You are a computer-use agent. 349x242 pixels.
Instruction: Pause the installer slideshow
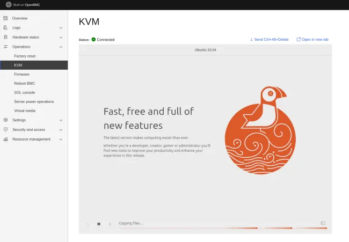[x=99, y=224]
